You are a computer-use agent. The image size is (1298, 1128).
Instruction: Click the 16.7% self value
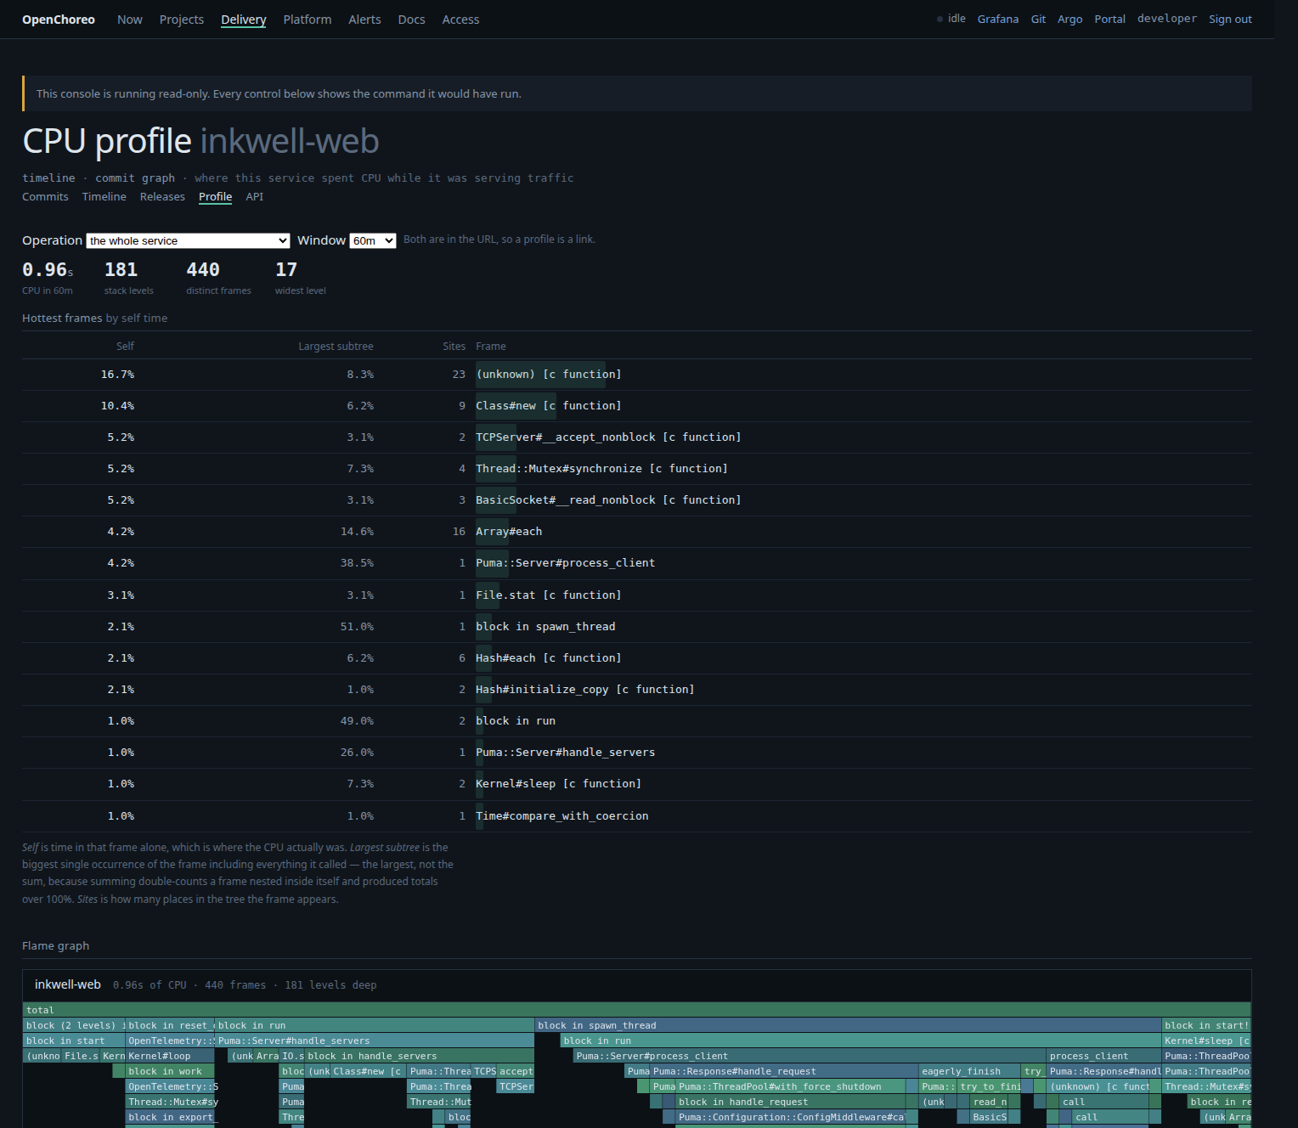pos(117,375)
